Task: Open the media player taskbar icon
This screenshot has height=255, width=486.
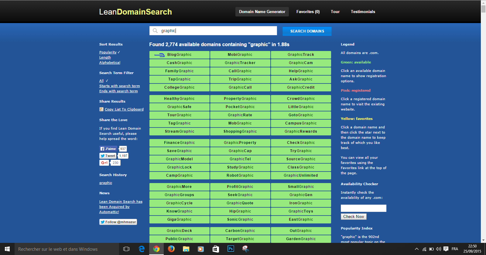Action: click(x=201, y=249)
